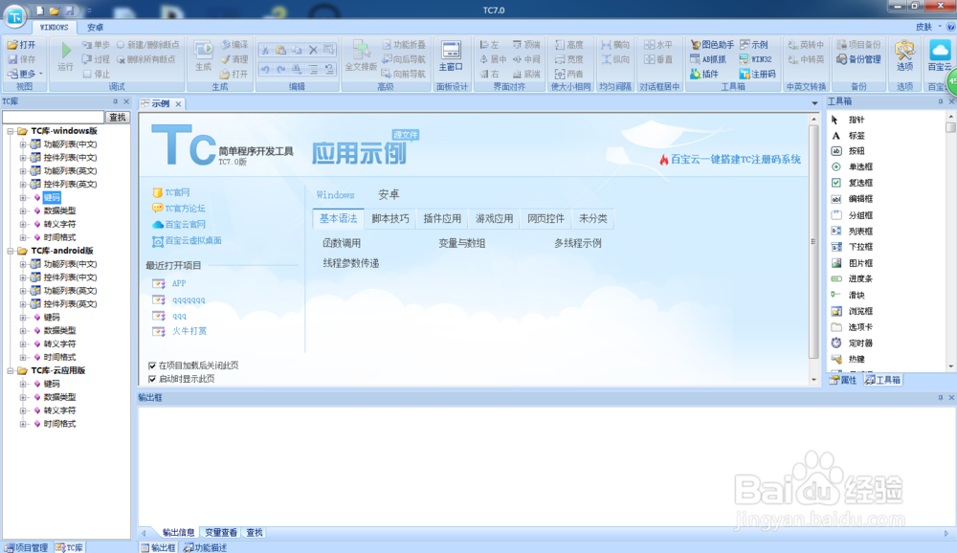This screenshot has height=553, width=957.
Task: Open the 注册码 registration code tool
Action: pos(757,74)
